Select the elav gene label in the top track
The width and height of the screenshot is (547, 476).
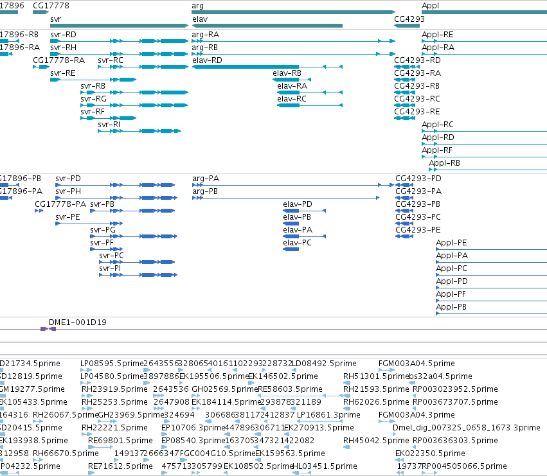(200, 19)
